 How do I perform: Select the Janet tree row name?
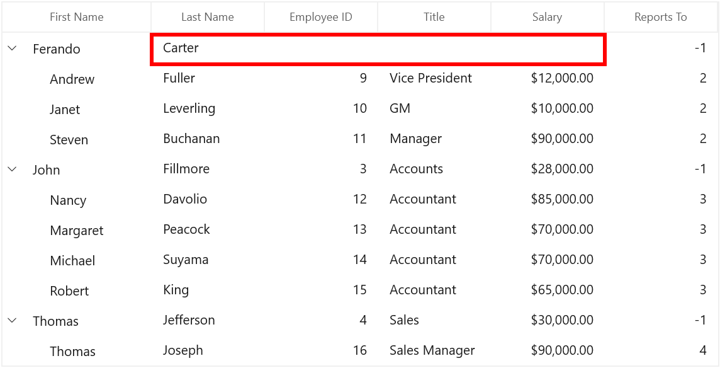[65, 110]
